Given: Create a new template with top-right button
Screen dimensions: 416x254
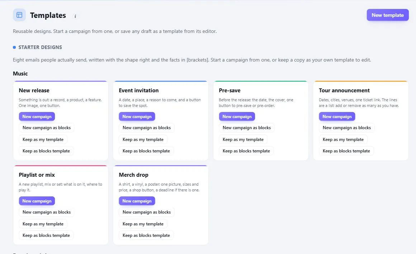Looking at the screenshot, I should click(388, 15).
